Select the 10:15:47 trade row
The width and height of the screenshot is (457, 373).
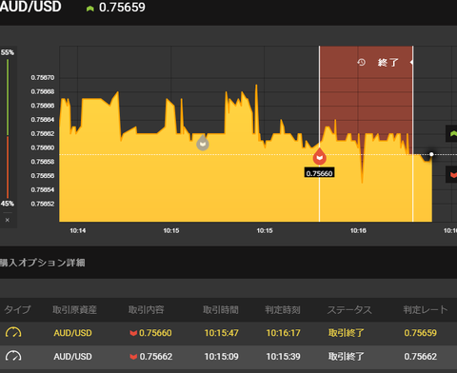228,333
